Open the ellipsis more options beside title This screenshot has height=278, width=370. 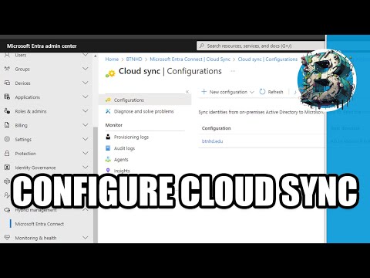(233, 71)
